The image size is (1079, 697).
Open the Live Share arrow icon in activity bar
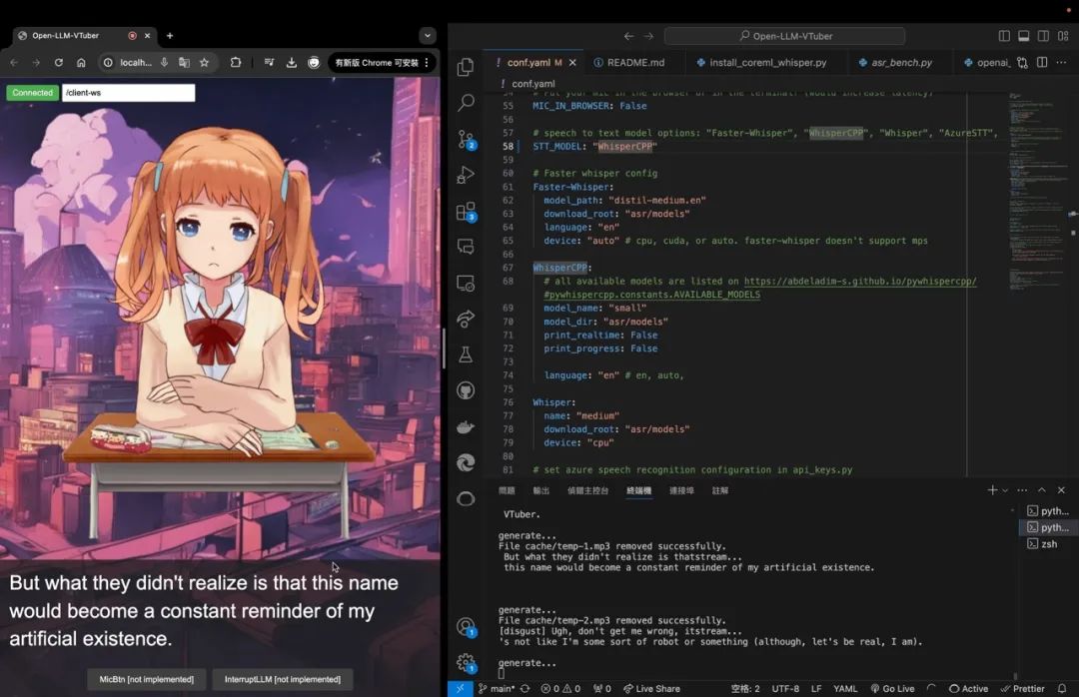click(466, 319)
